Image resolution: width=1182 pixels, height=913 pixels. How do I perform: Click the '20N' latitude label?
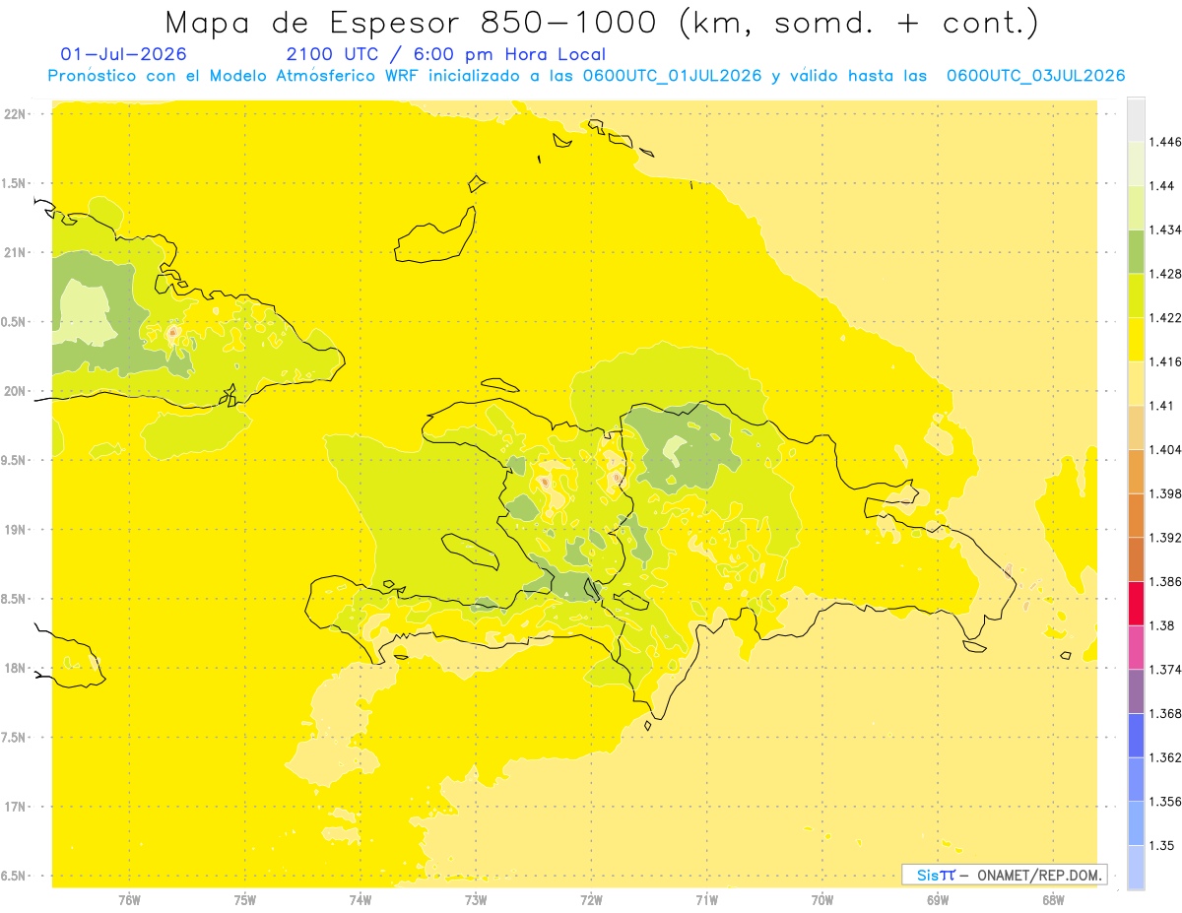[15, 391]
